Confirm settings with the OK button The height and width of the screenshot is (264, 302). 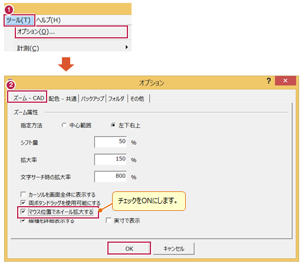129,249
